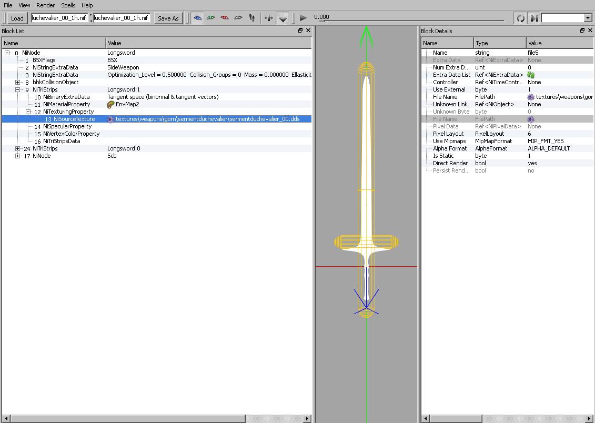
Task: Click the Load button
Action: 17,18
